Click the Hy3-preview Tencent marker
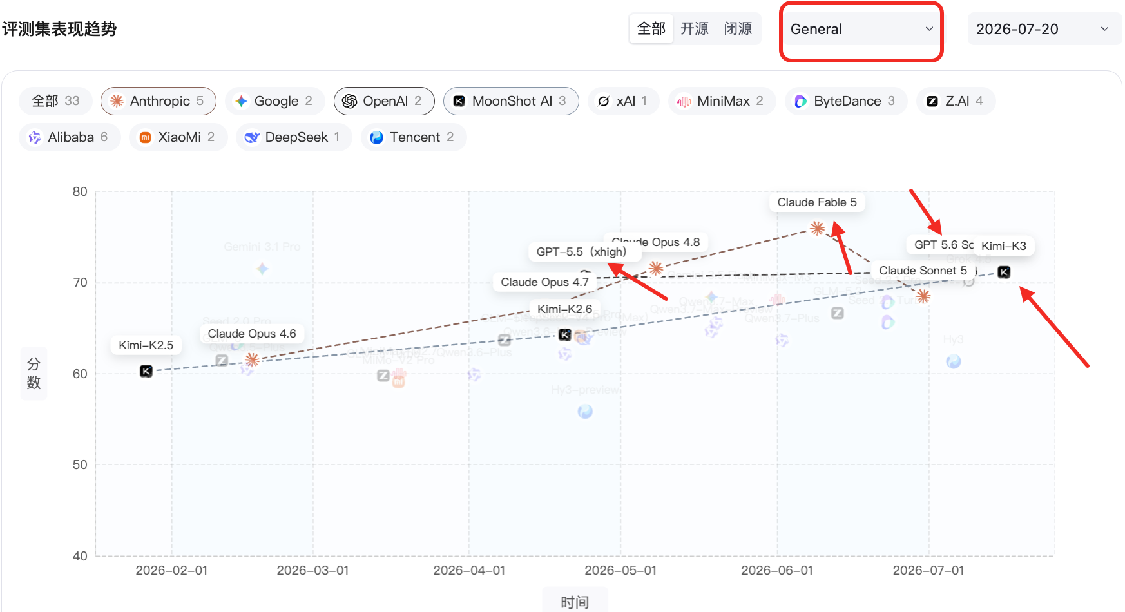This screenshot has height=612, width=1125. (x=585, y=412)
